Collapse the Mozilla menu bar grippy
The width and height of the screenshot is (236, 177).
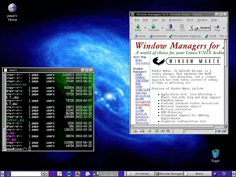pos(131,20)
